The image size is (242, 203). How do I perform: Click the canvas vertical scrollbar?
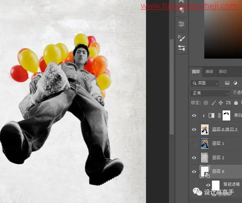(172, 87)
